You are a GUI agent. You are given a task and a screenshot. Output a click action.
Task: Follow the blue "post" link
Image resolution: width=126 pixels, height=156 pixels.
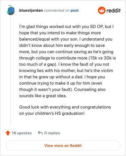click(75, 10)
